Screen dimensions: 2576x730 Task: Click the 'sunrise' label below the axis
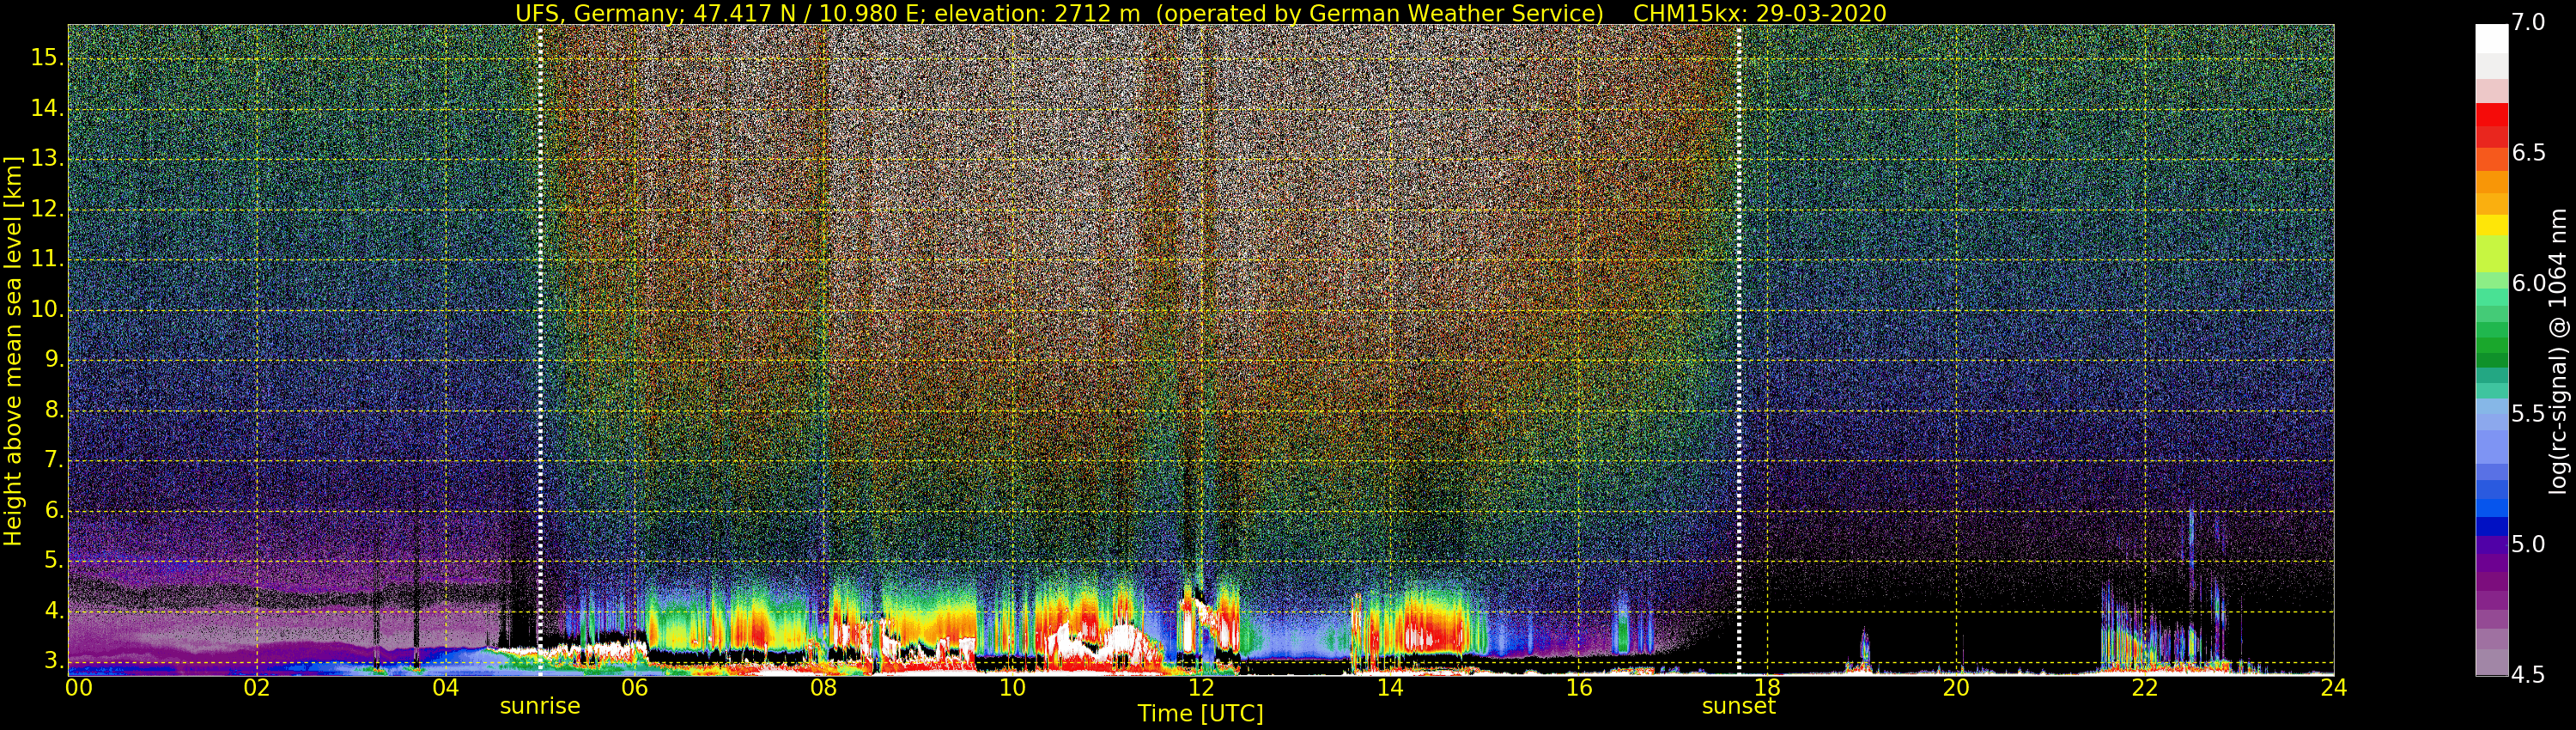click(x=540, y=706)
